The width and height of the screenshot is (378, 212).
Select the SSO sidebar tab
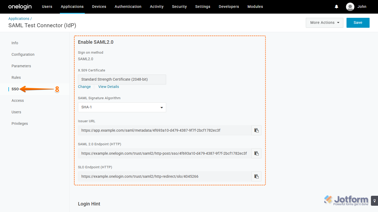(15, 89)
